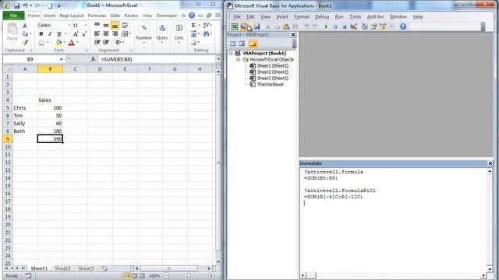Switch to Sheet2 worksheet tab
This screenshot has height=280, width=499.
click(62, 268)
